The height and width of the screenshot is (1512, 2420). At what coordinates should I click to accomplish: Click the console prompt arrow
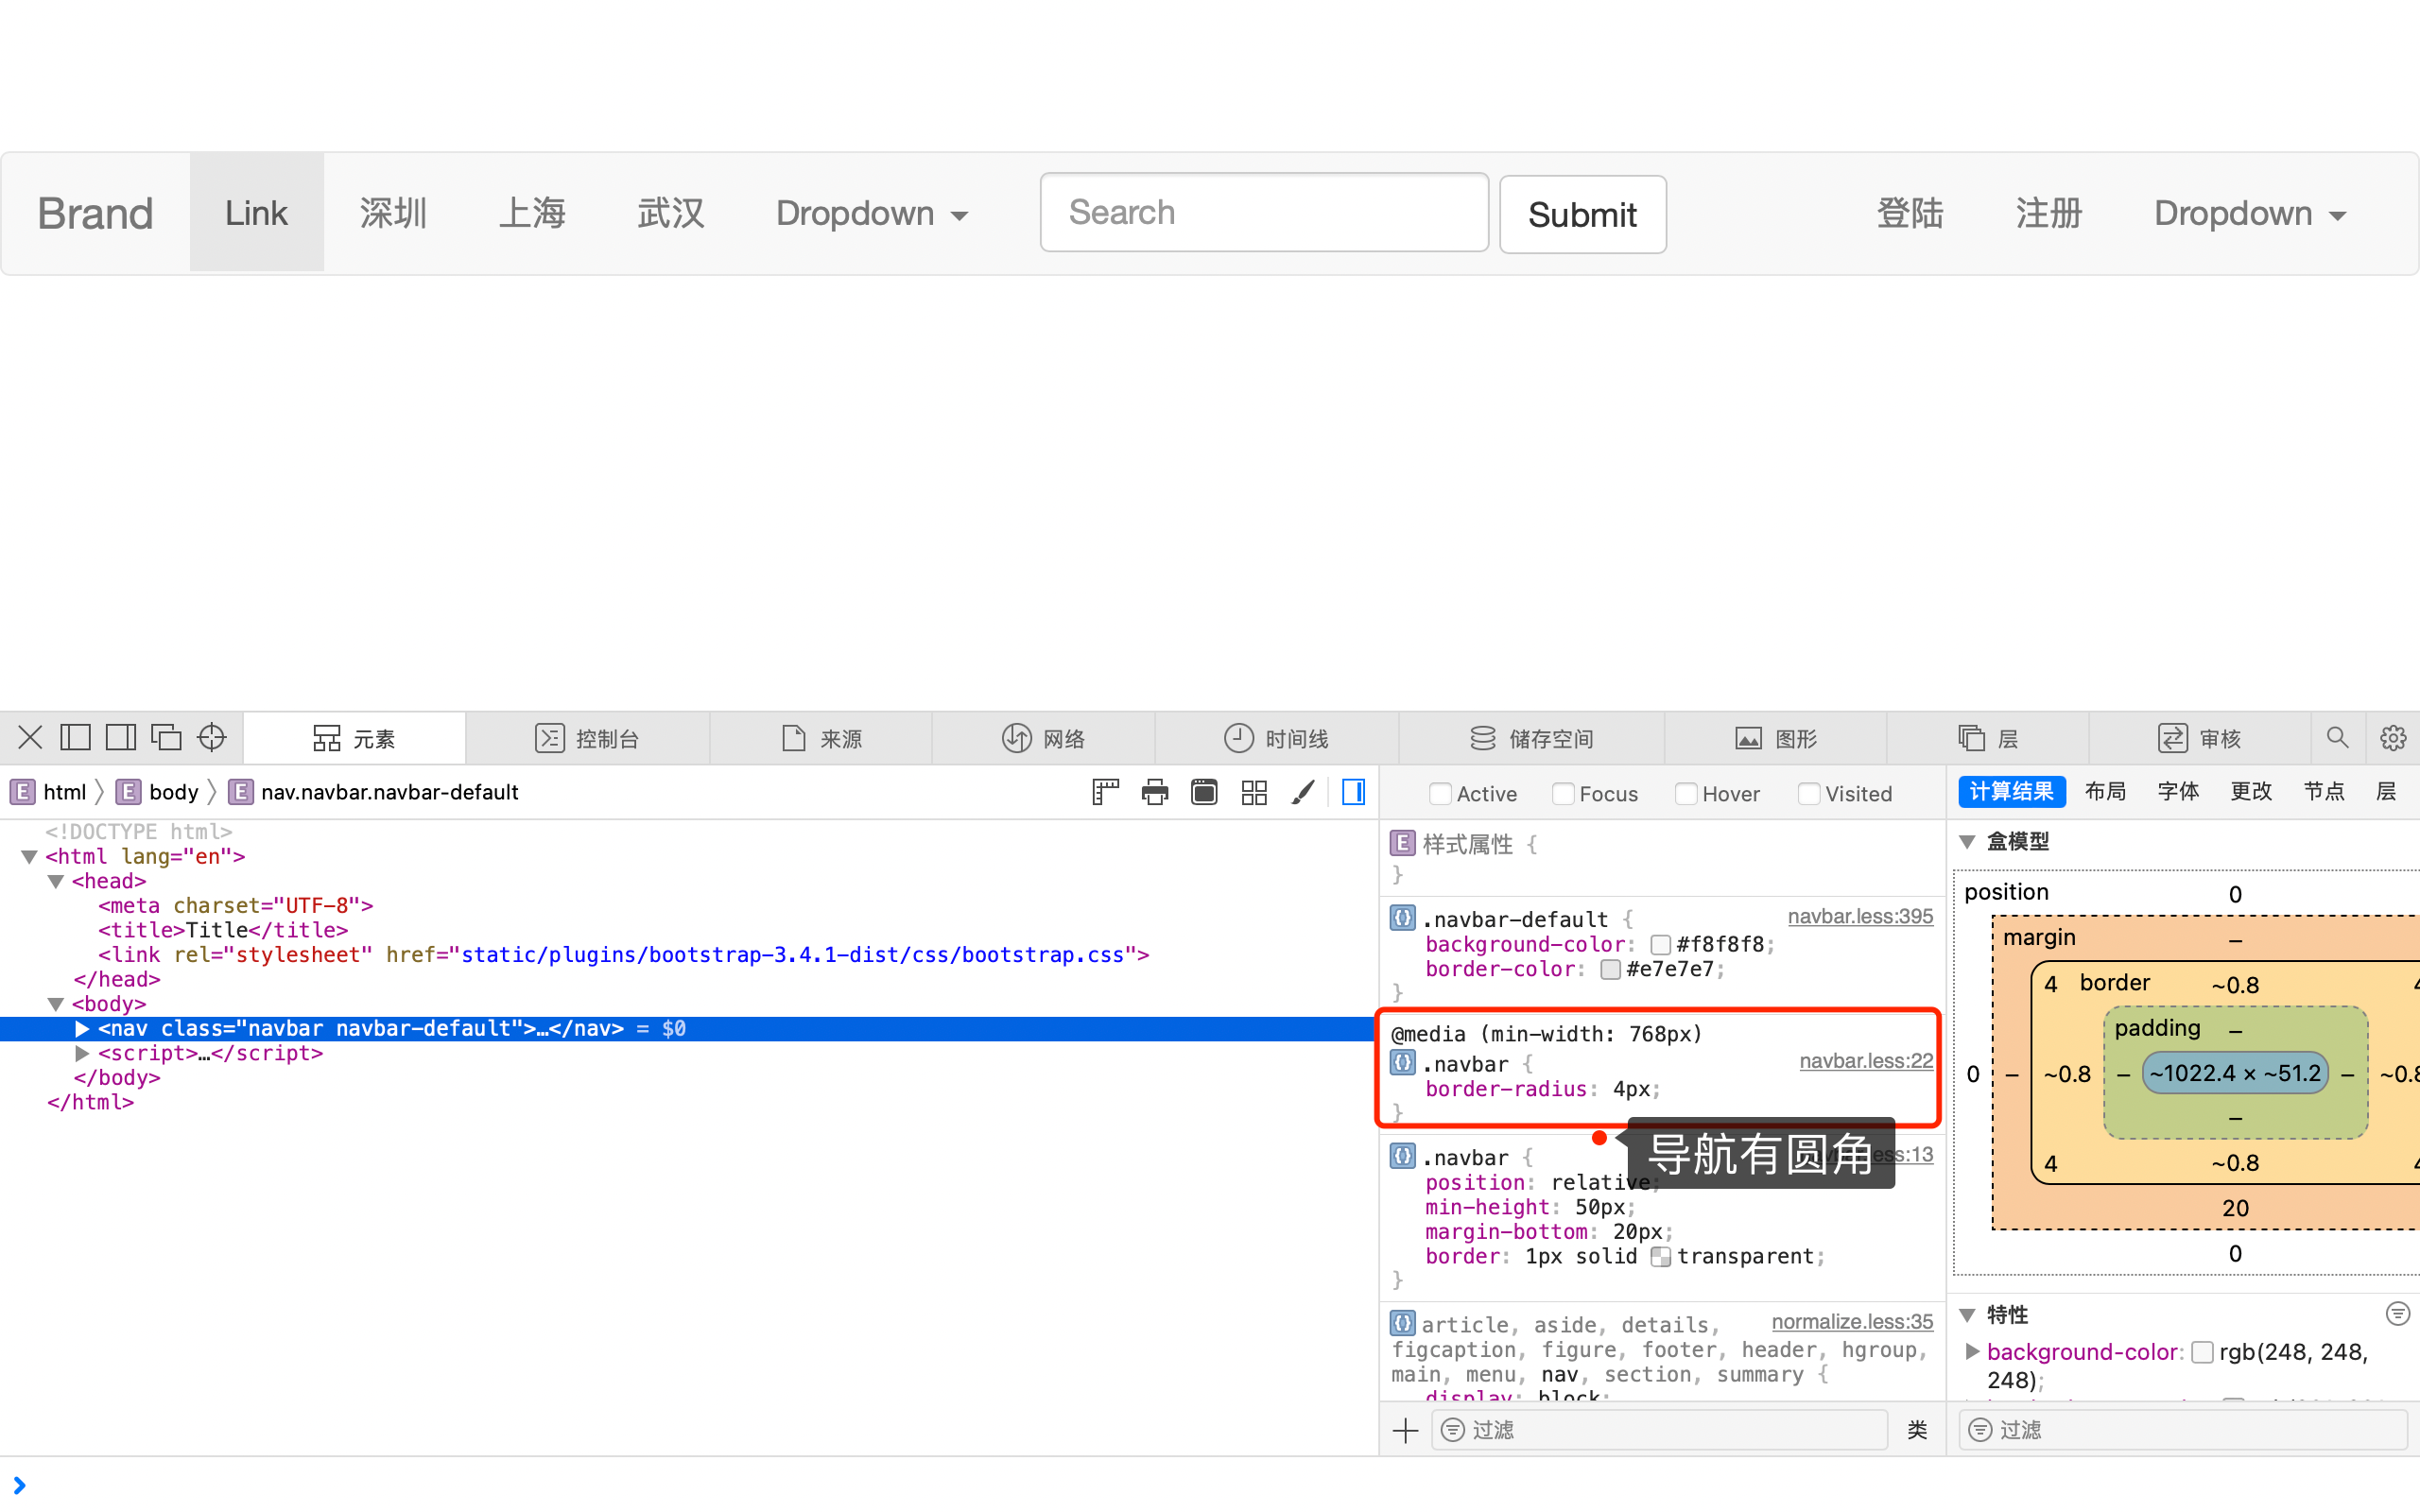pos(19,1485)
